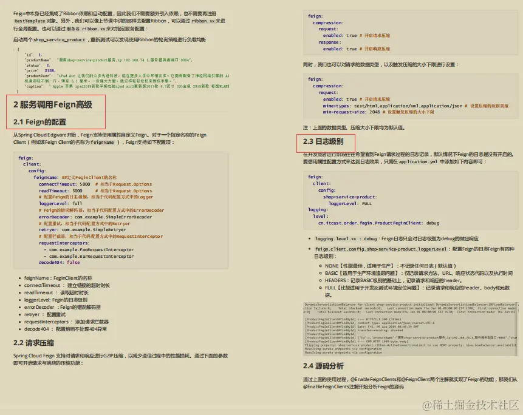Click the code line "loggerLevel: full"
523x415 pixels.
(x=60, y=203)
